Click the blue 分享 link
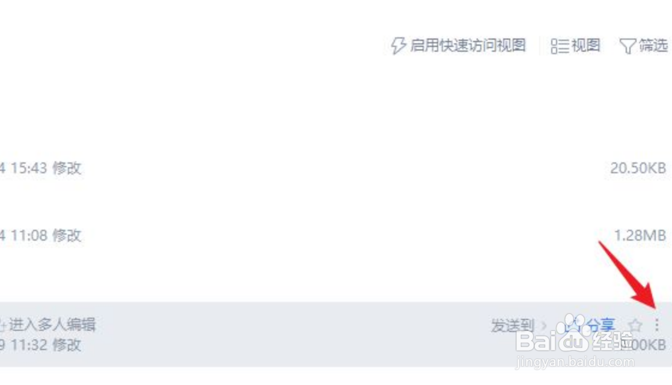The height and width of the screenshot is (385, 672). point(601,325)
